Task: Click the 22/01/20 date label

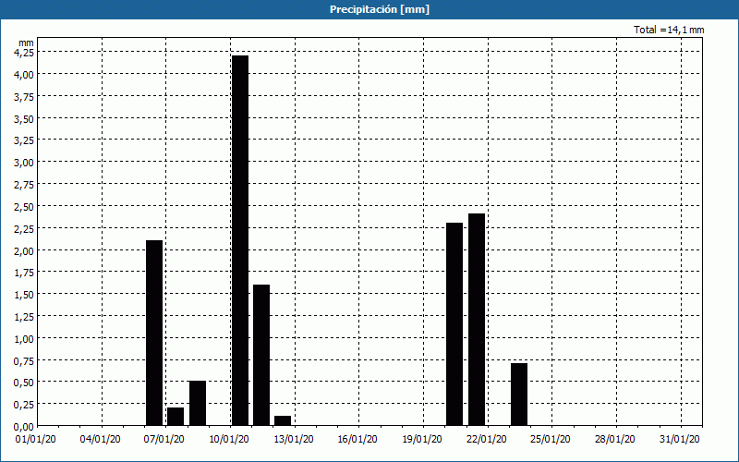Action: click(x=487, y=440)
